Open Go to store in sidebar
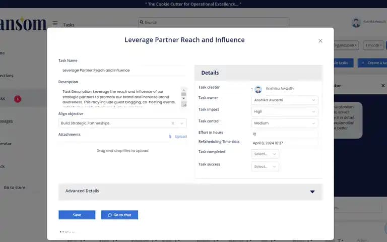387x242 pixels. point(15,188)
